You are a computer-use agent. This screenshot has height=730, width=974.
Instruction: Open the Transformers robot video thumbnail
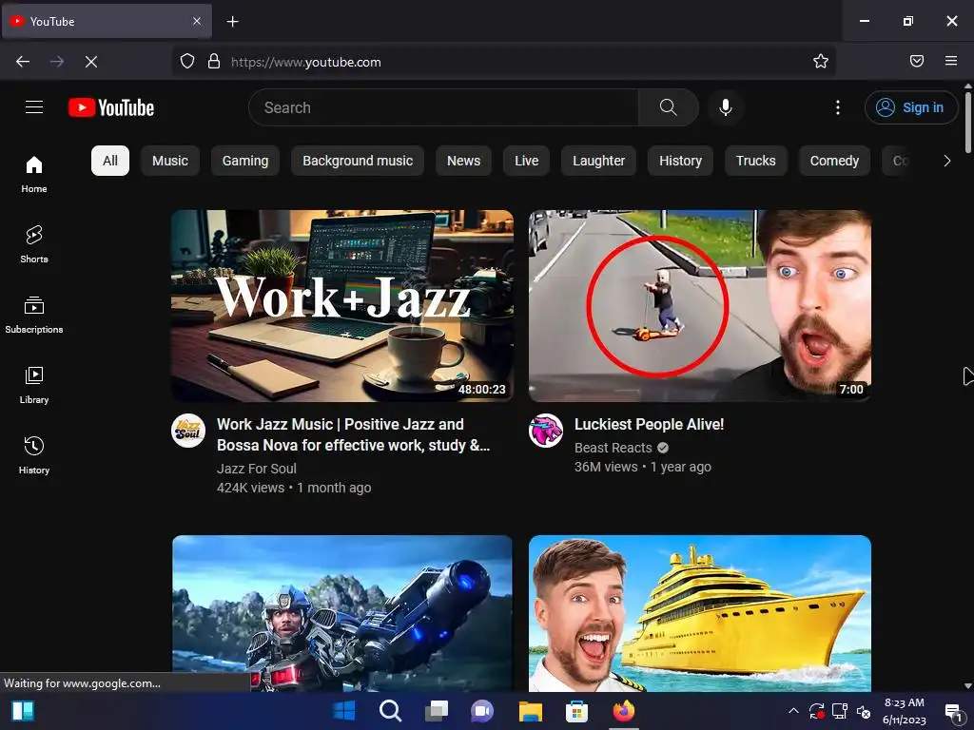(342, 613)
